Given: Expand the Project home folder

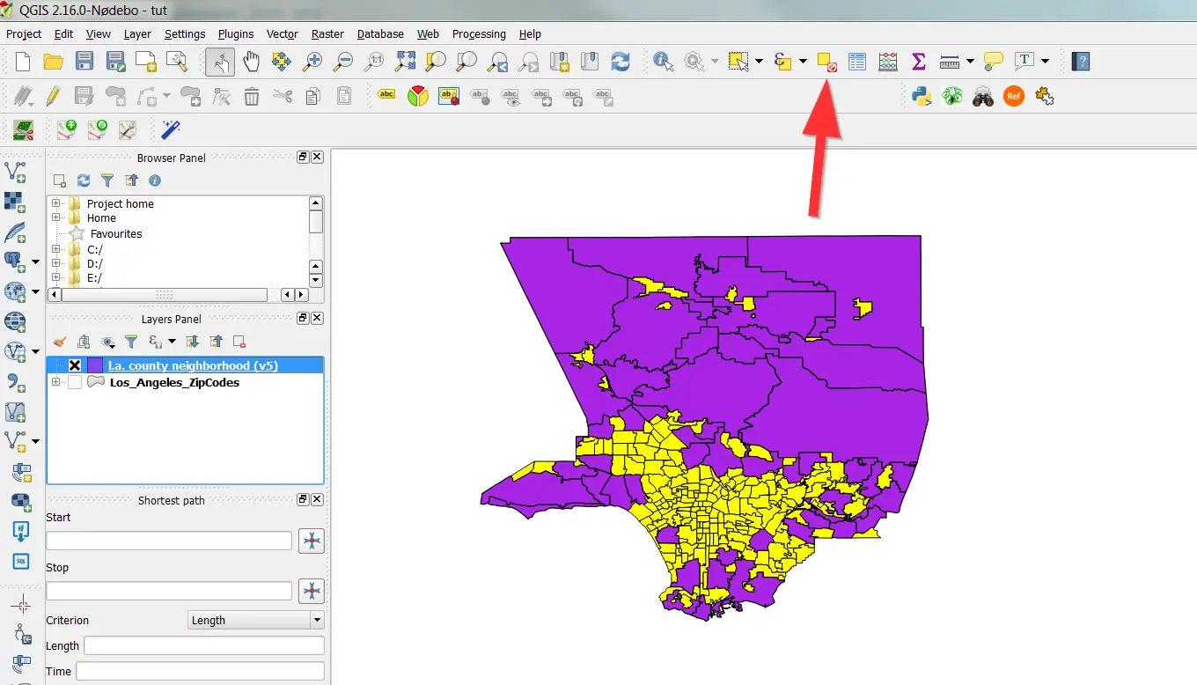Looking at the screenshot, I should (56, 203).
